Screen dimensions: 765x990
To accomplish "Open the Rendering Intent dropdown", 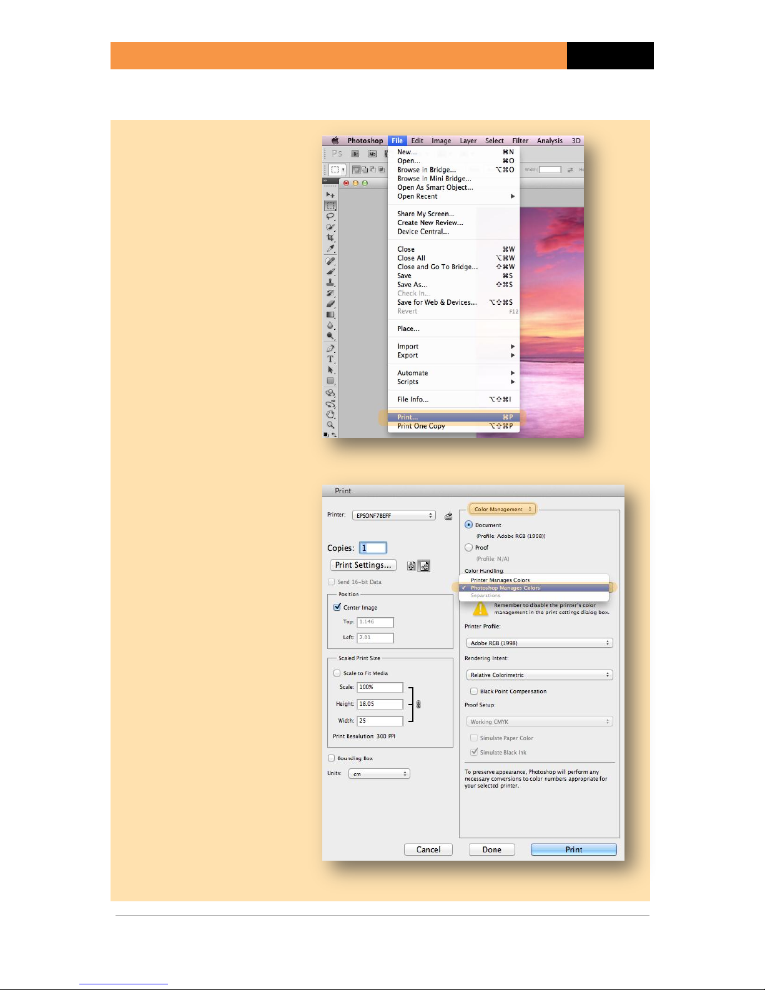I will pyautogui.click(x=540, y=675).
